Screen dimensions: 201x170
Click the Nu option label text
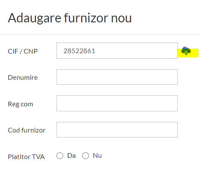click(x=97, y=156)
